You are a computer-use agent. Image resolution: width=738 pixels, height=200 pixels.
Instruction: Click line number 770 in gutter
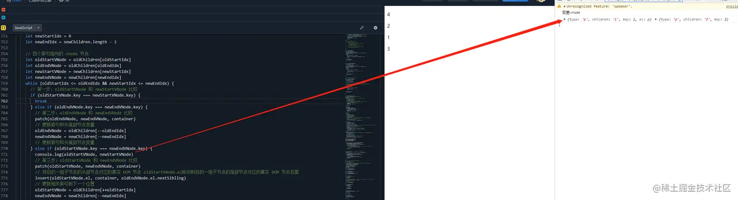pyautogui.click(x=4, y=148)
